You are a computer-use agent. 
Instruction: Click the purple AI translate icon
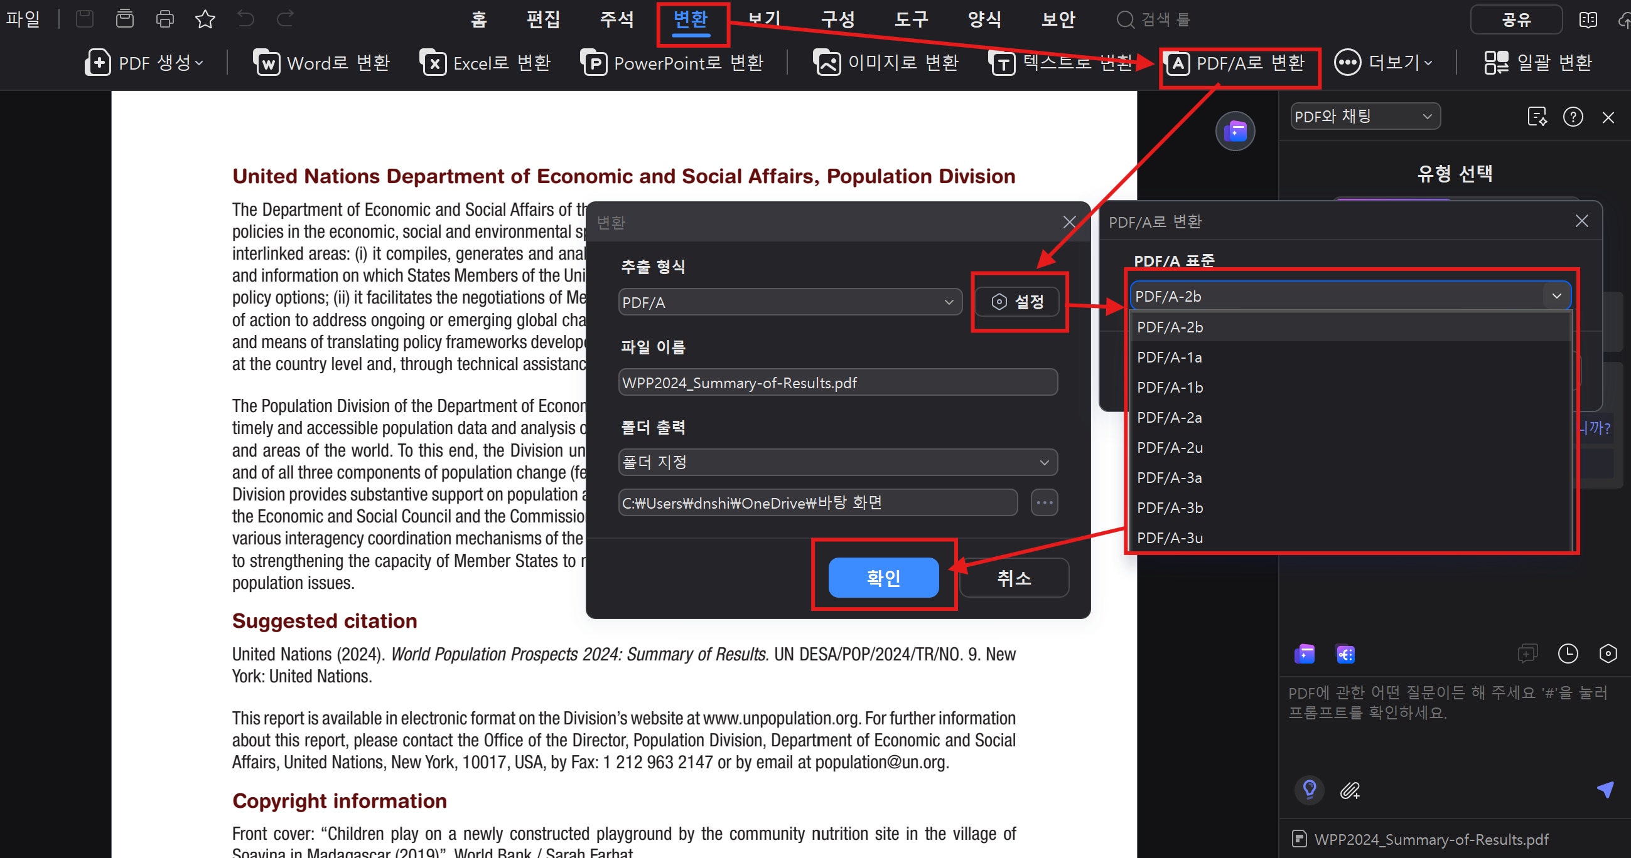tap(1345, 654)
